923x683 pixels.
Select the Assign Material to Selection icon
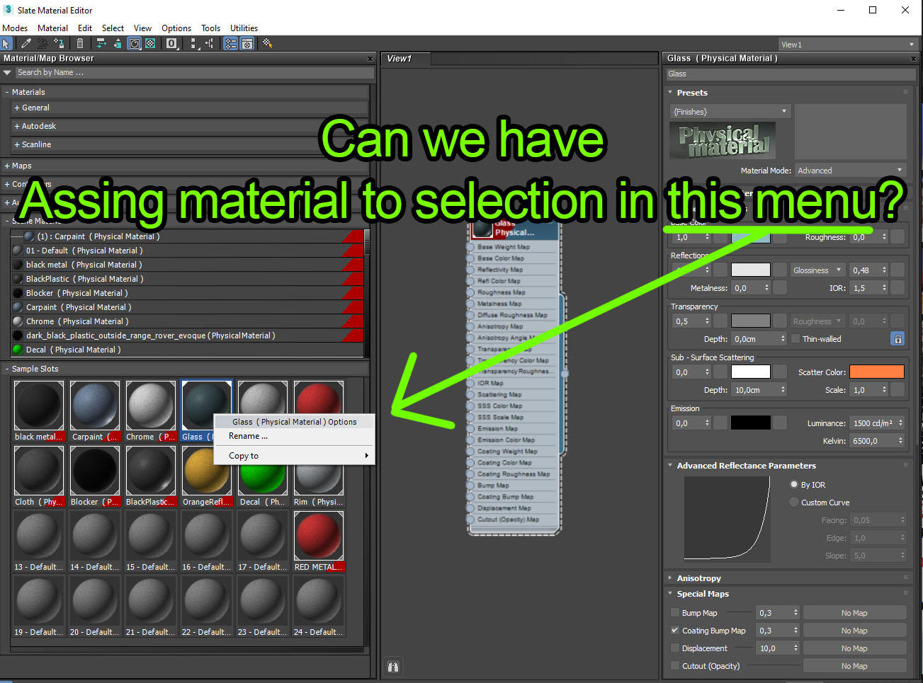click(x=42, y=43)
